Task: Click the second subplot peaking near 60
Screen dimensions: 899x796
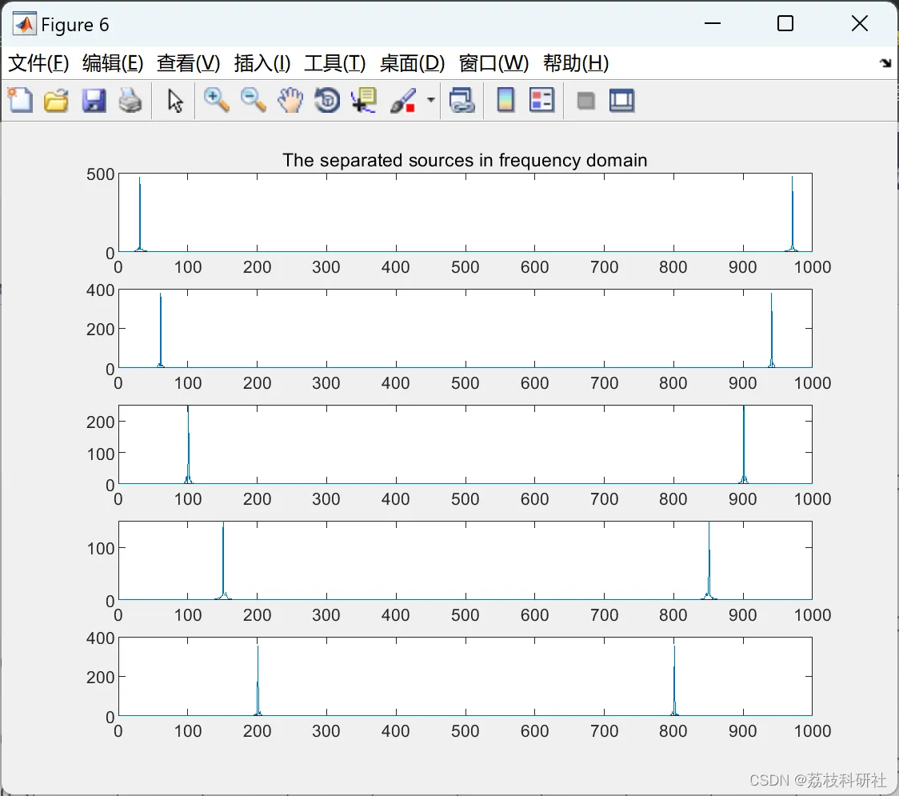Action: coord(465,329)
